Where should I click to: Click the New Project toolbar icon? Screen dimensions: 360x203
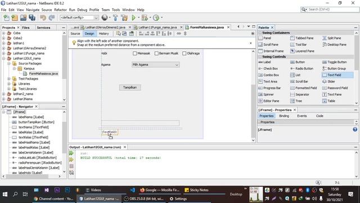[15, 17]
